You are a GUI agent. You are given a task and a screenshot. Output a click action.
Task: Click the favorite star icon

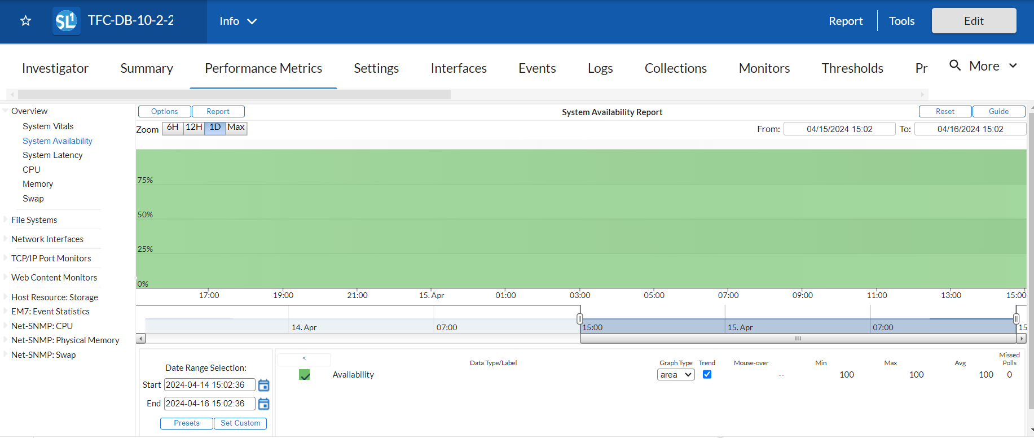[25, 21]
